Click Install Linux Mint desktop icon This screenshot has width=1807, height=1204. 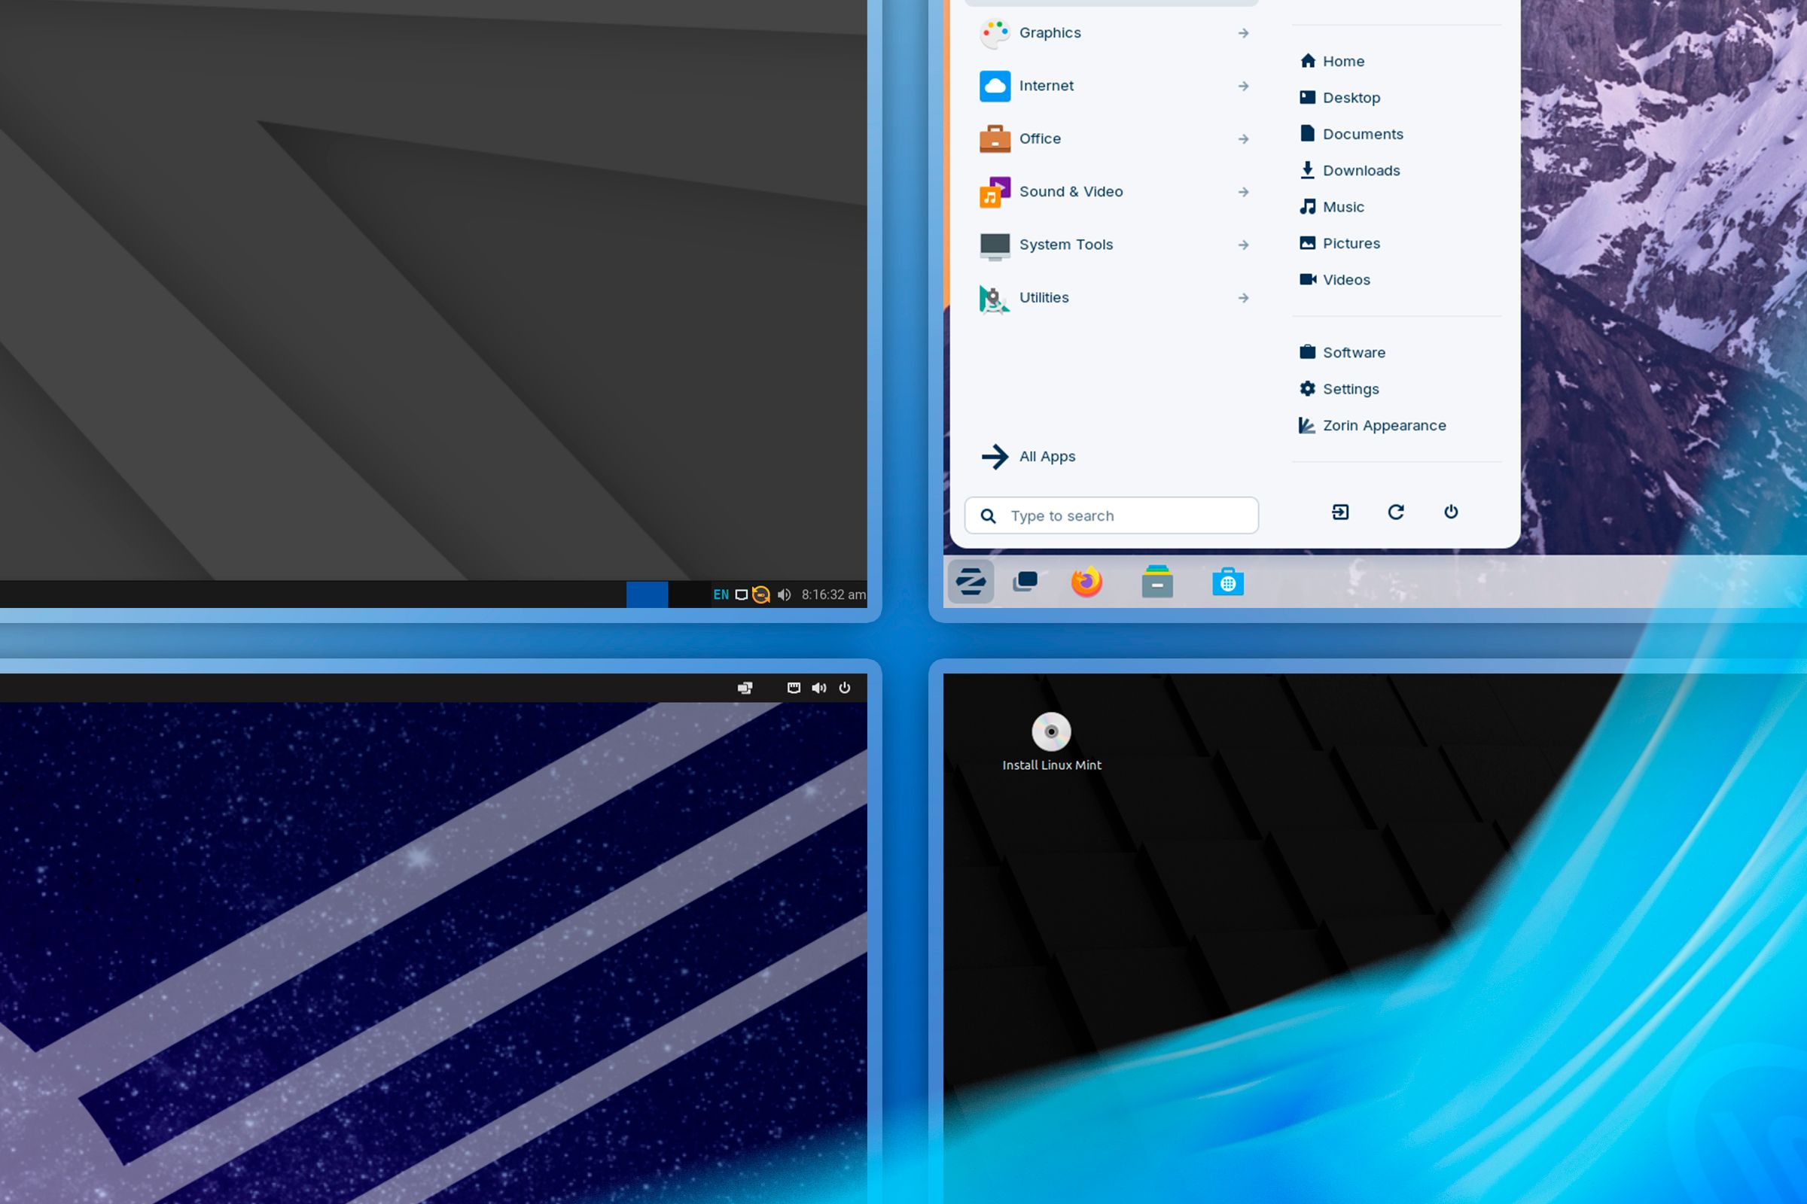[1051, 731]
